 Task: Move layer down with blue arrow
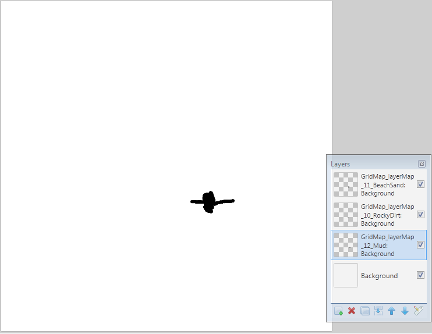tap(405, 311)
